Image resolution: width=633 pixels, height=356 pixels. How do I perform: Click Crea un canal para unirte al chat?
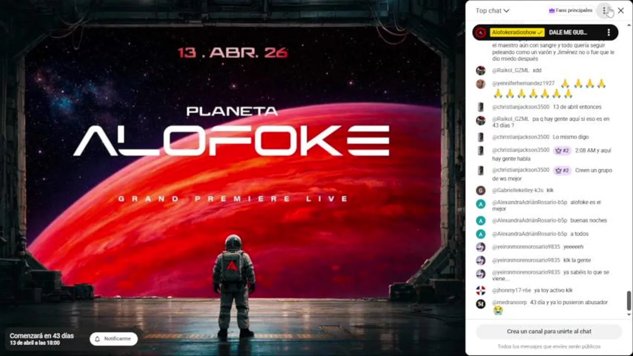[x=549, y=331]
